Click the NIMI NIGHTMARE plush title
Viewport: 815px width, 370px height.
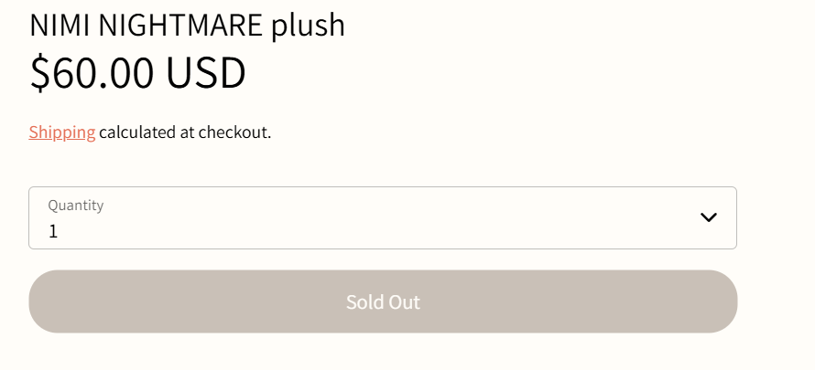point(187,25)
